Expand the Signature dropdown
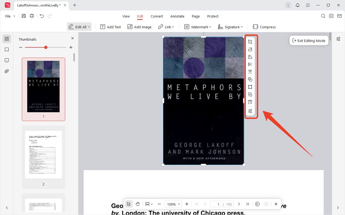 [x=230, y=27]
